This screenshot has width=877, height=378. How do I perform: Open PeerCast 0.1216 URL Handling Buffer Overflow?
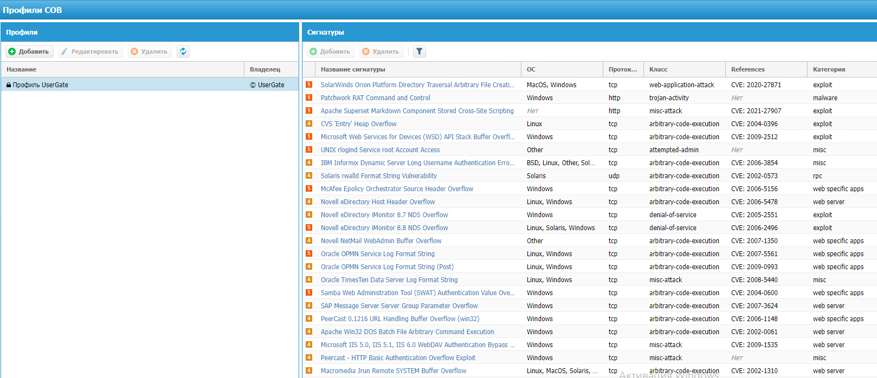point(400,318)
